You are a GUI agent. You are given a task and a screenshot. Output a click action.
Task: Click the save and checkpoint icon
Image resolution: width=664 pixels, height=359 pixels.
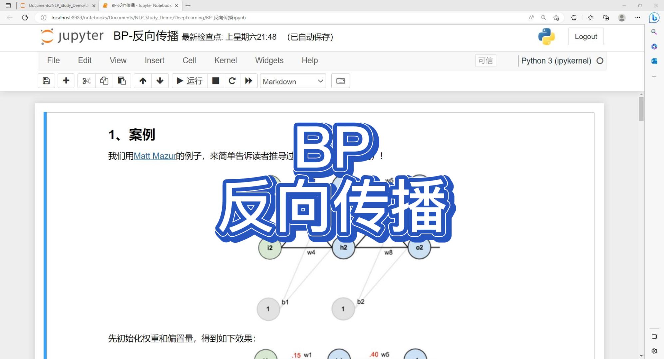tap(46, 81)
